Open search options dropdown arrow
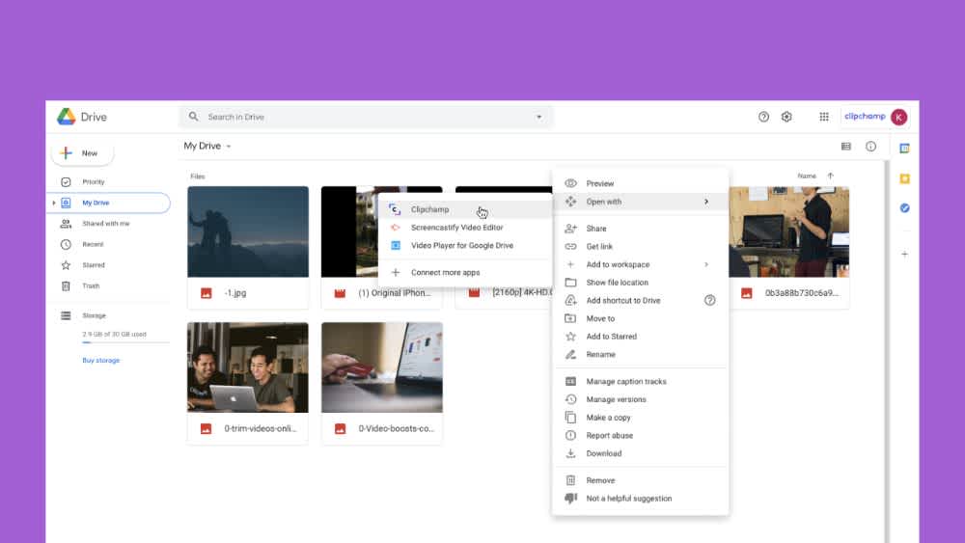This screenshot has width=965, height=543. pyautogui.click(x=539, y=117)
